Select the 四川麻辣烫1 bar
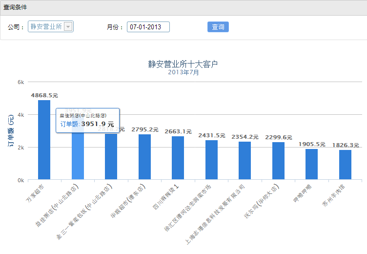 178,158
